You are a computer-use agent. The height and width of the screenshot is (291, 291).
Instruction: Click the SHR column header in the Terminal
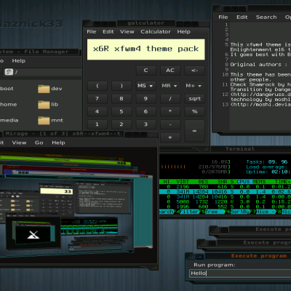click(222, 182)
